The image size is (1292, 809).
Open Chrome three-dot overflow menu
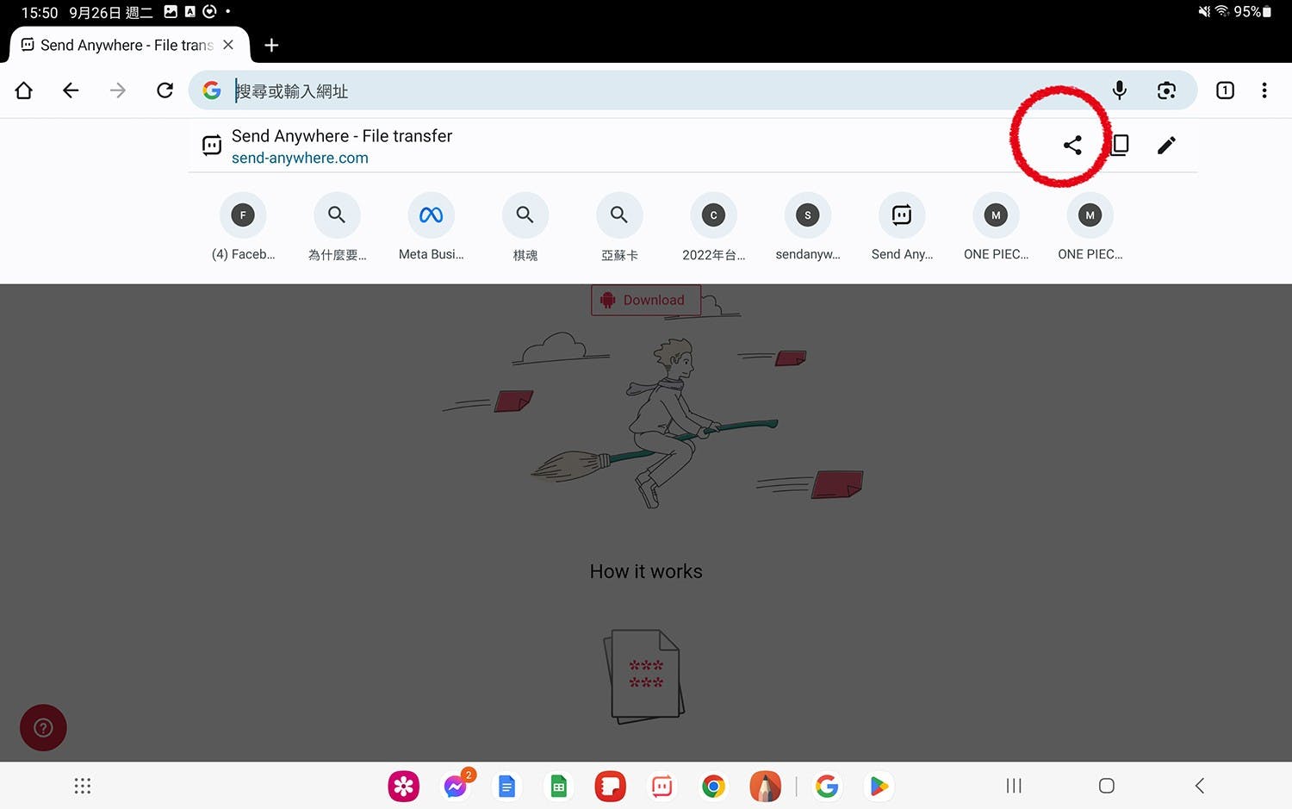point(1264,90)
